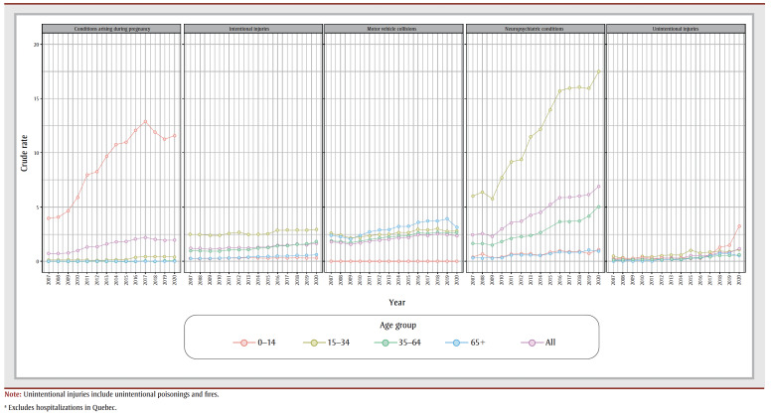The width and height of the screenshot is (771, 418).
Task: Click the highest 15–34 point in Neuropsychiatric panel
Action: click(x=599, y=70)
